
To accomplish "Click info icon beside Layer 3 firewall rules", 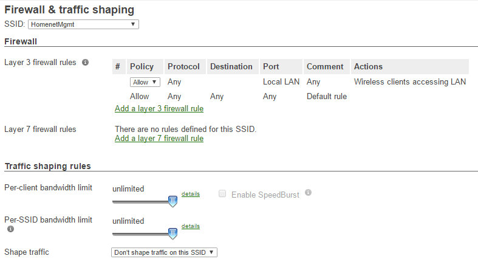I will pos(86,62).
